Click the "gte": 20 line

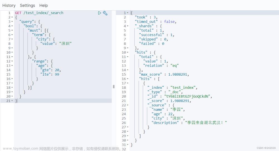pyautogui.click(x=50, y=70)
